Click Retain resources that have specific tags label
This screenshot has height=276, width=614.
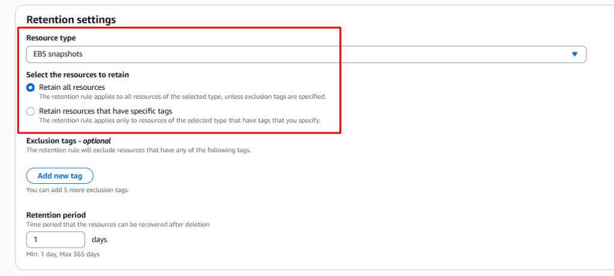coord(106,111)
